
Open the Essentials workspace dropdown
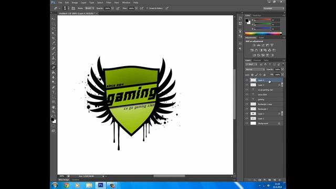(x=274, y=8)
